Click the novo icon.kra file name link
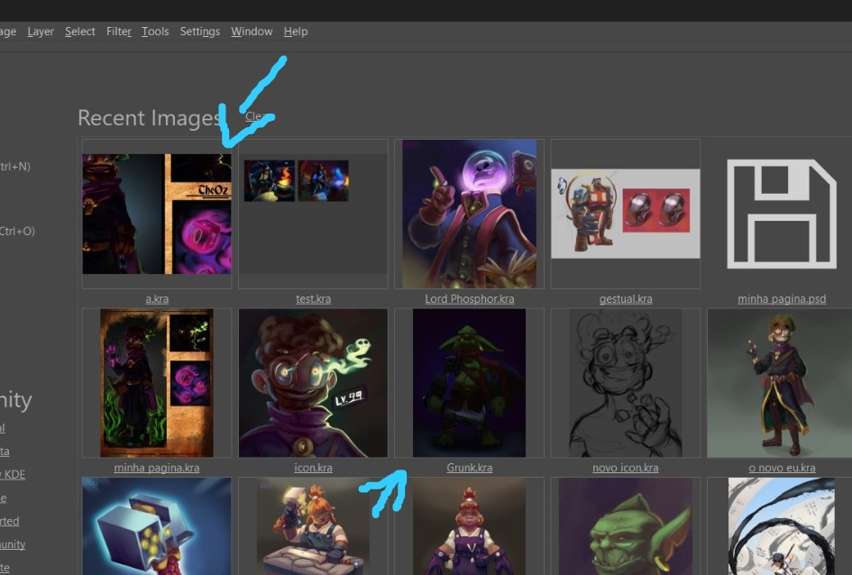The width and height of the screenshot is (852, 575). [x=626, y=468]
